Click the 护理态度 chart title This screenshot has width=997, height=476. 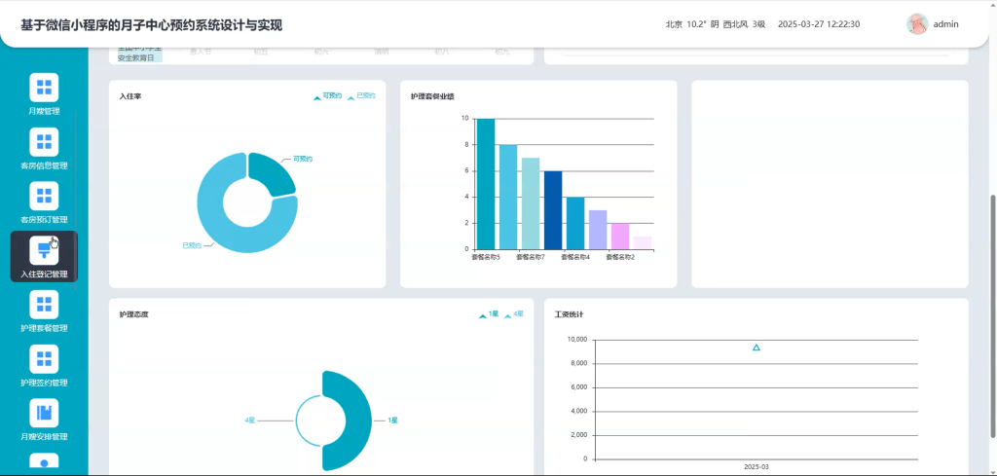coord(133,314)
